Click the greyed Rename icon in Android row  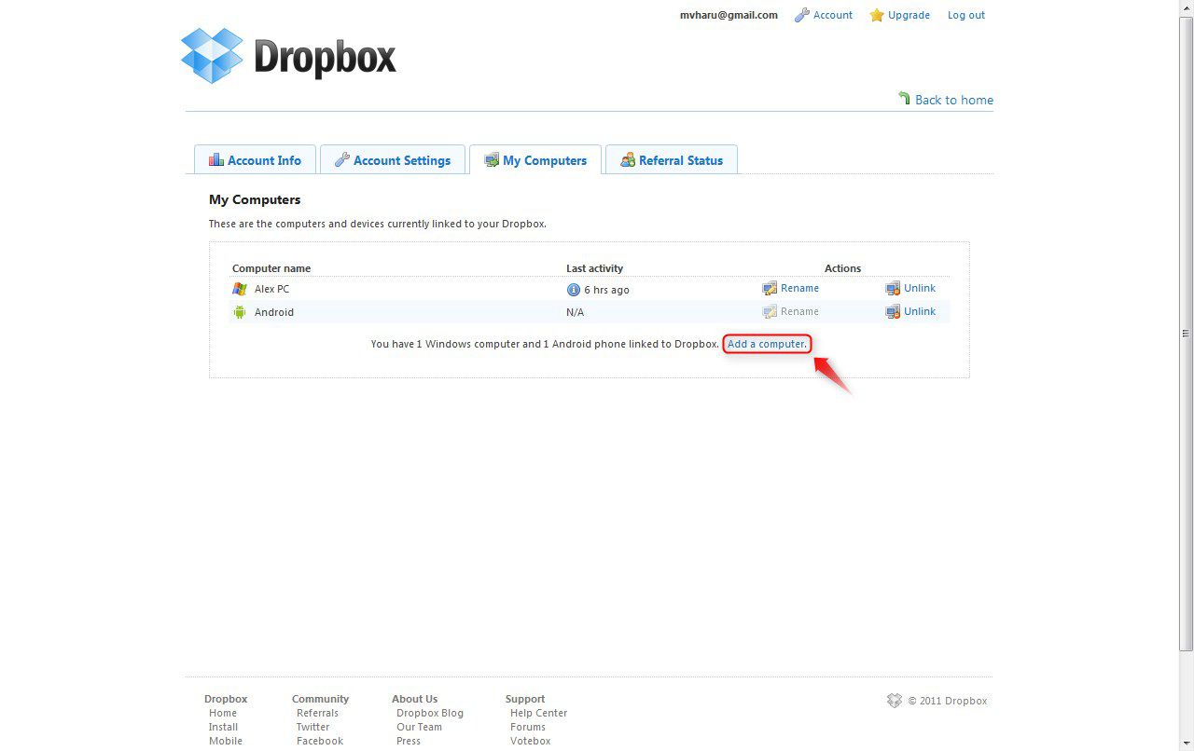pyautogui.click(x=770, y=311)
